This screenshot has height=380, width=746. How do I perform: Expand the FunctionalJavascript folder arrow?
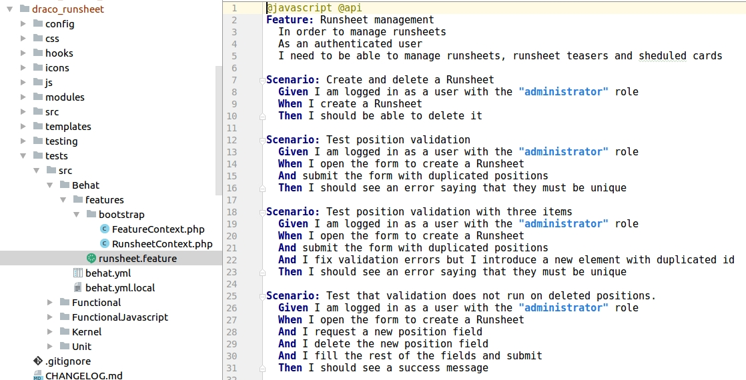(50, 317)
